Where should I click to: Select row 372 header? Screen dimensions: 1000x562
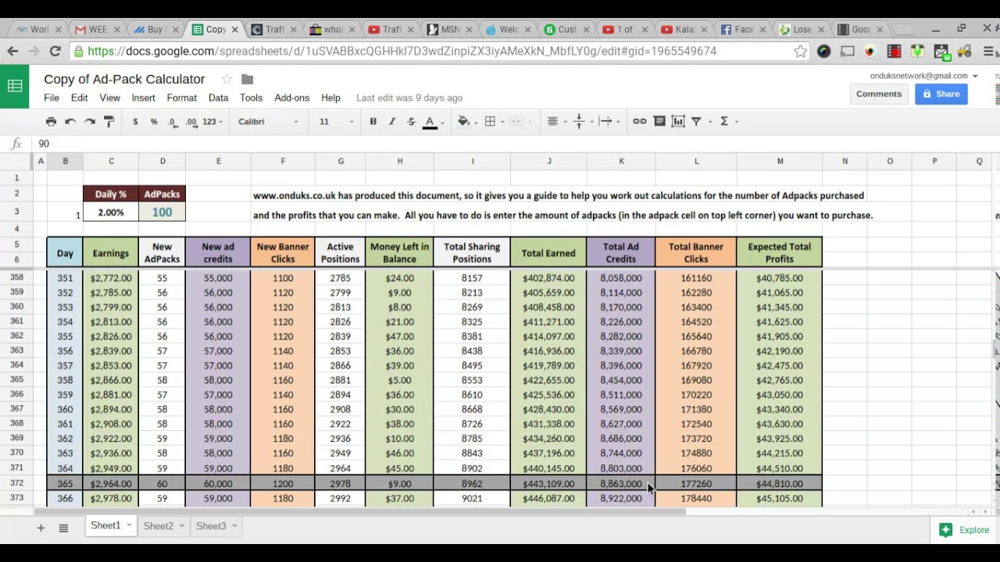(16, 483)
